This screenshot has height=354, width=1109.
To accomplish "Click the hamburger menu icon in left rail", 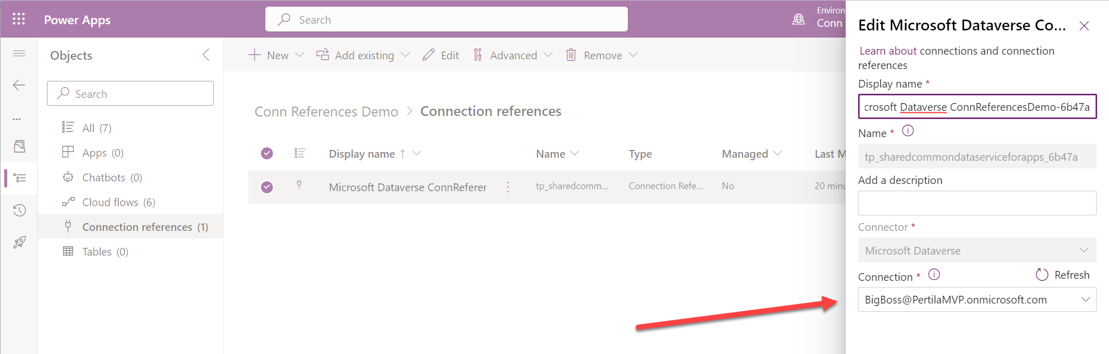I will tap(19, 54).
